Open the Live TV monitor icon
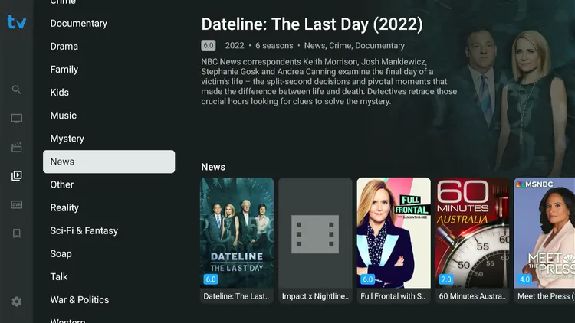This screenshot has width=575, height=323. tap(16, 119)
